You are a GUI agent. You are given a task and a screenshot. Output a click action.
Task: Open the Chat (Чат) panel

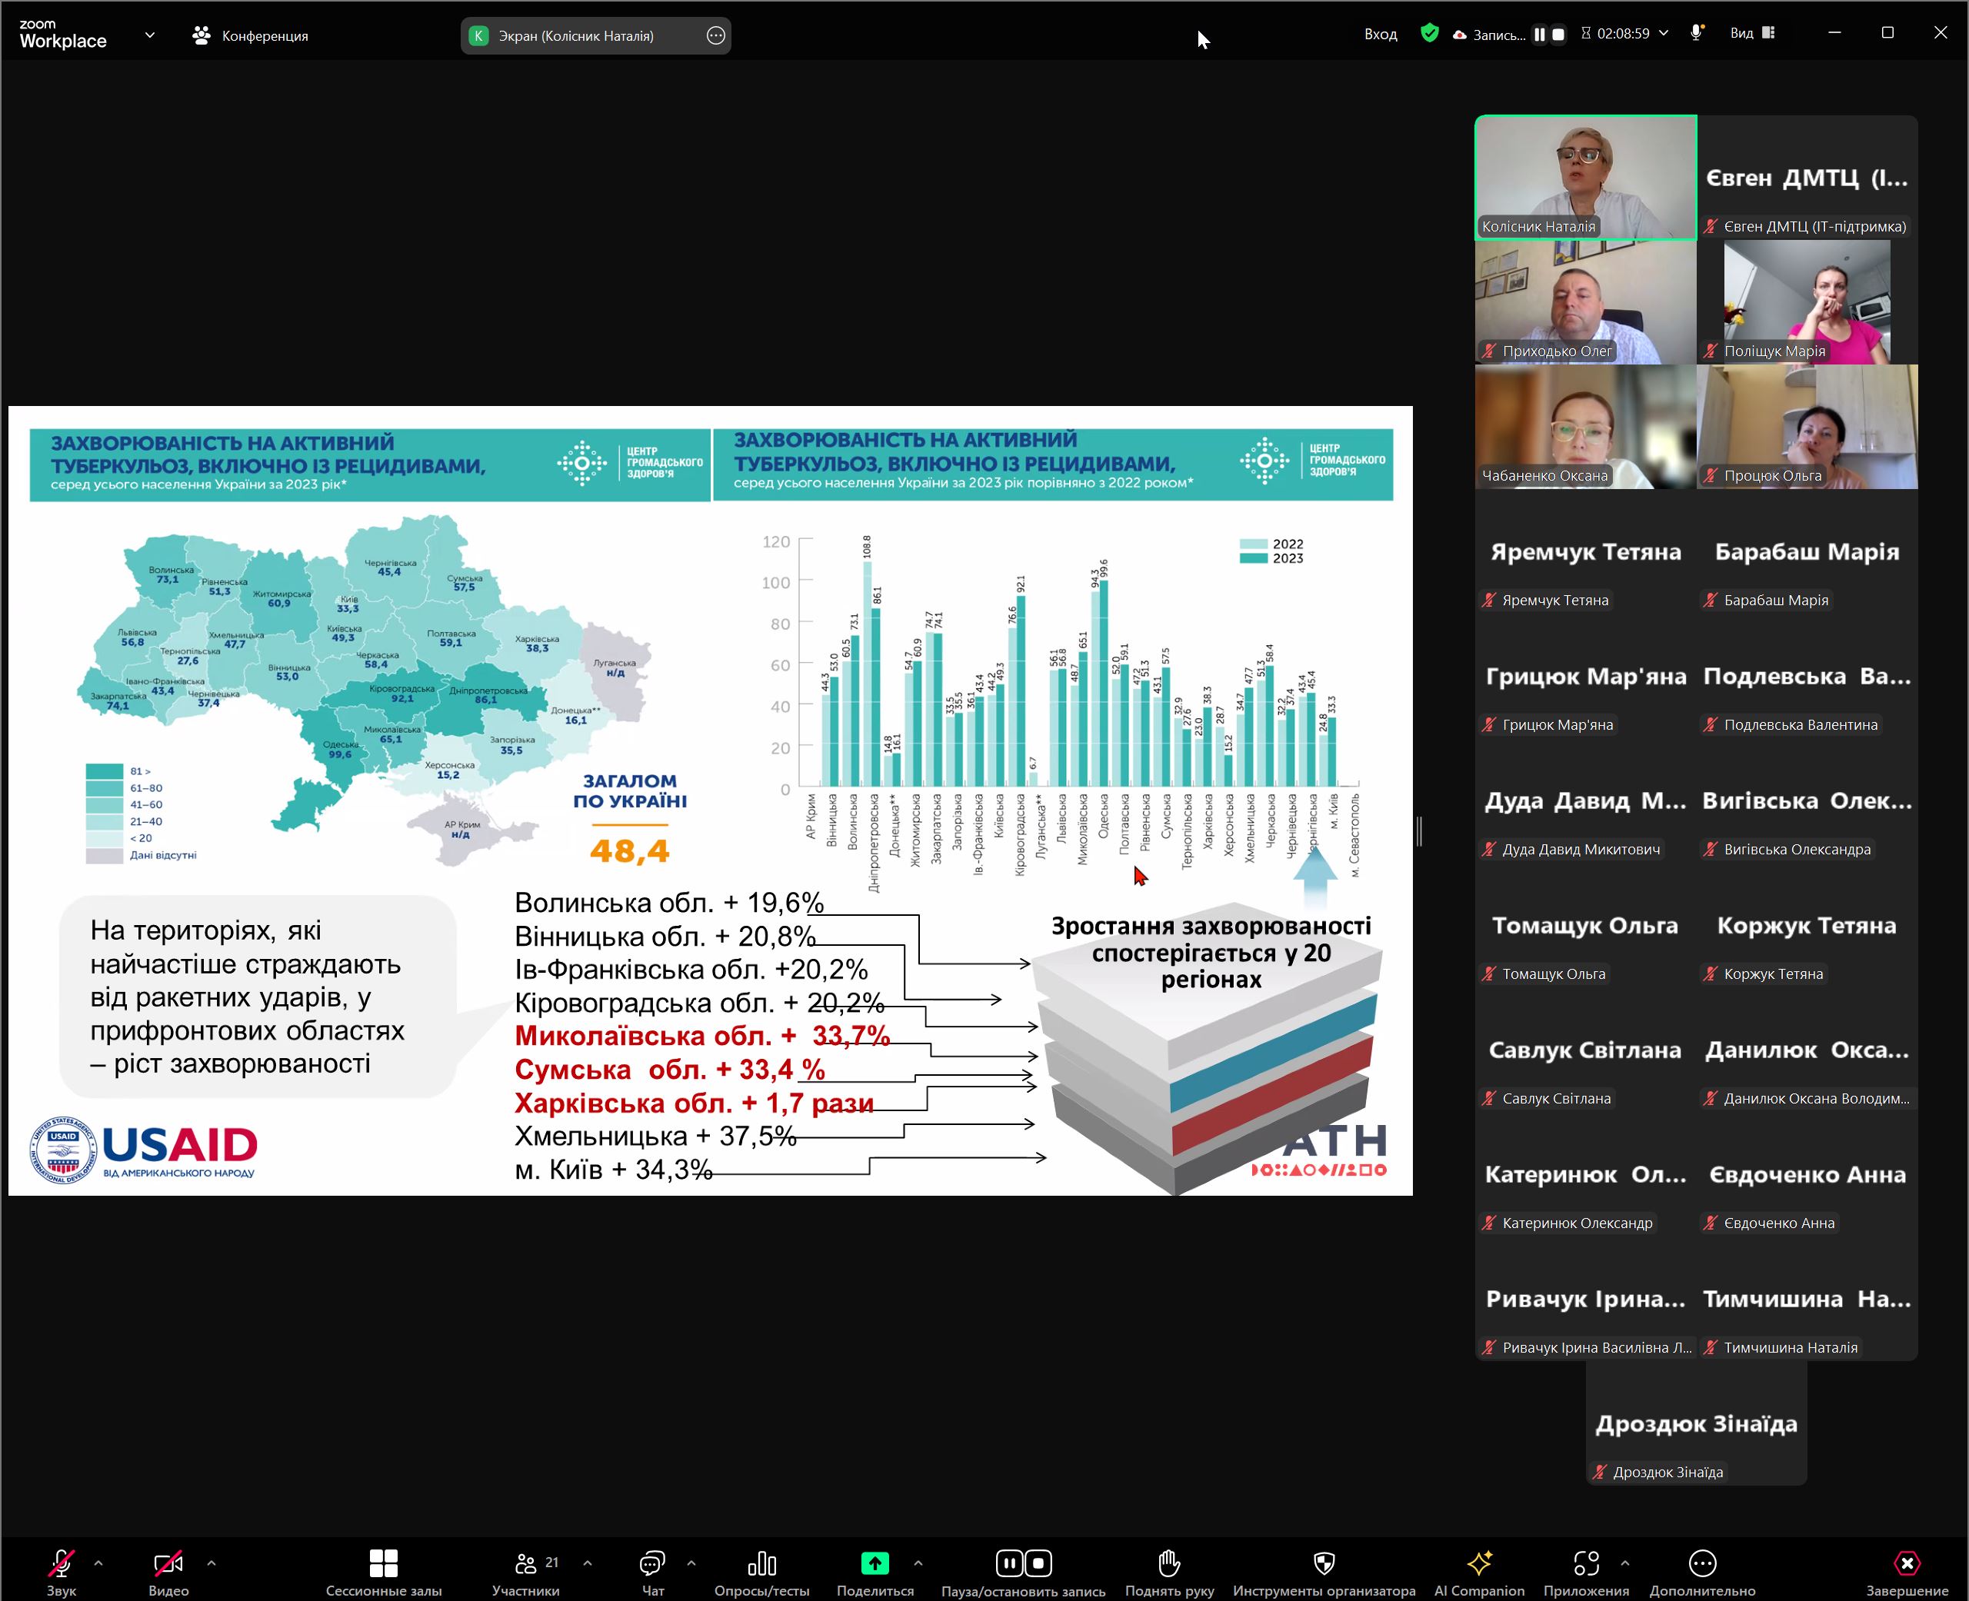(652, 1564)
